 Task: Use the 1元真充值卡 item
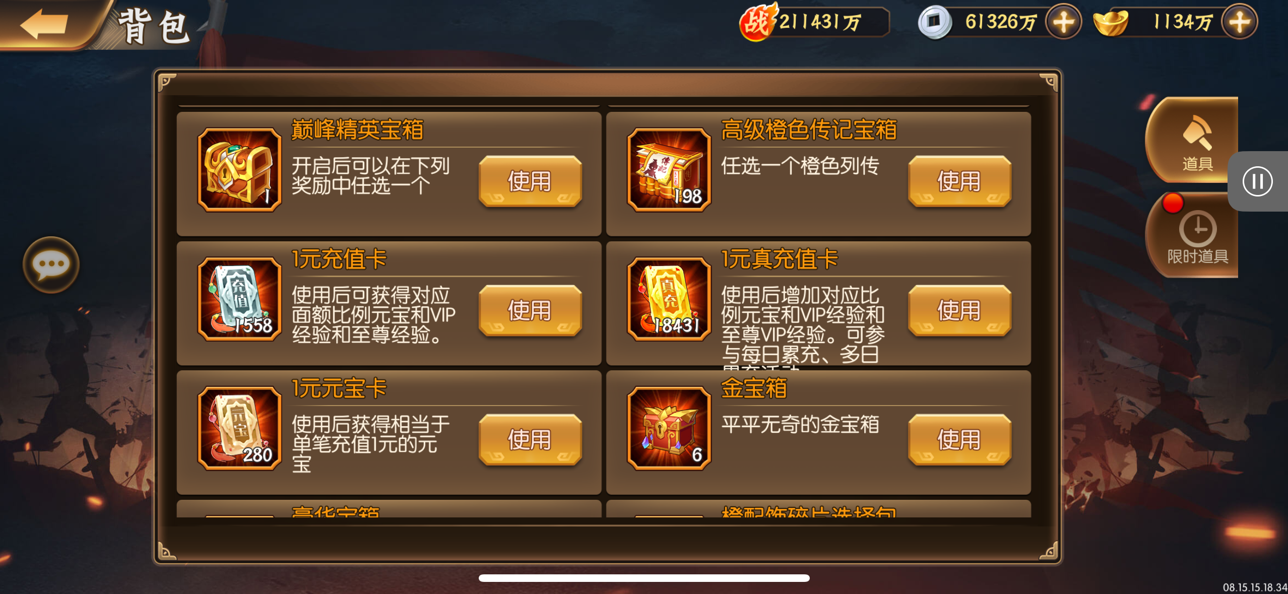pyautogui.click(x=959, y=310)
